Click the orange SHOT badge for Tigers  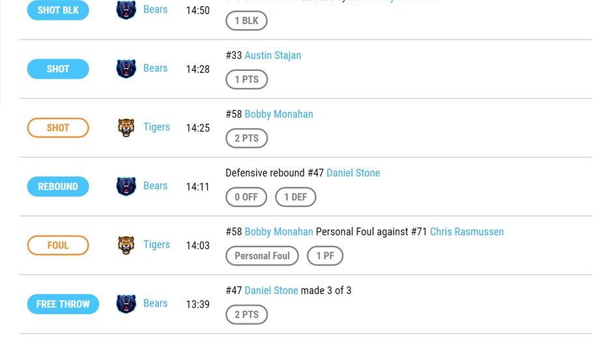(x=58, y=128)
